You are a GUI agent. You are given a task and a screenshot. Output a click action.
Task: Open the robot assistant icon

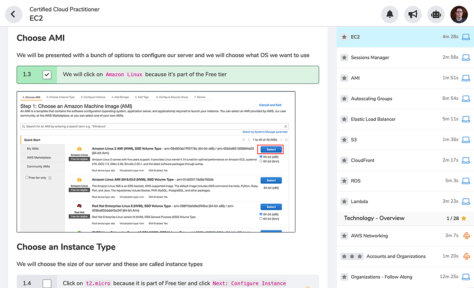(x=436, y=14)
